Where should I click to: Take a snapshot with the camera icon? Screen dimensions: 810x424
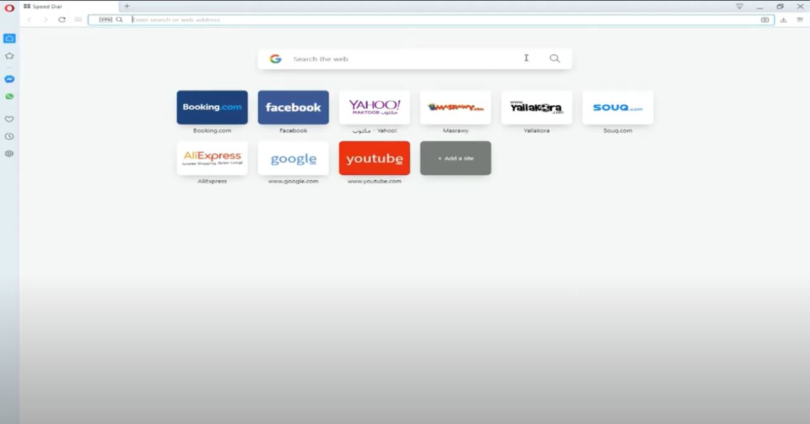point(765,20)
